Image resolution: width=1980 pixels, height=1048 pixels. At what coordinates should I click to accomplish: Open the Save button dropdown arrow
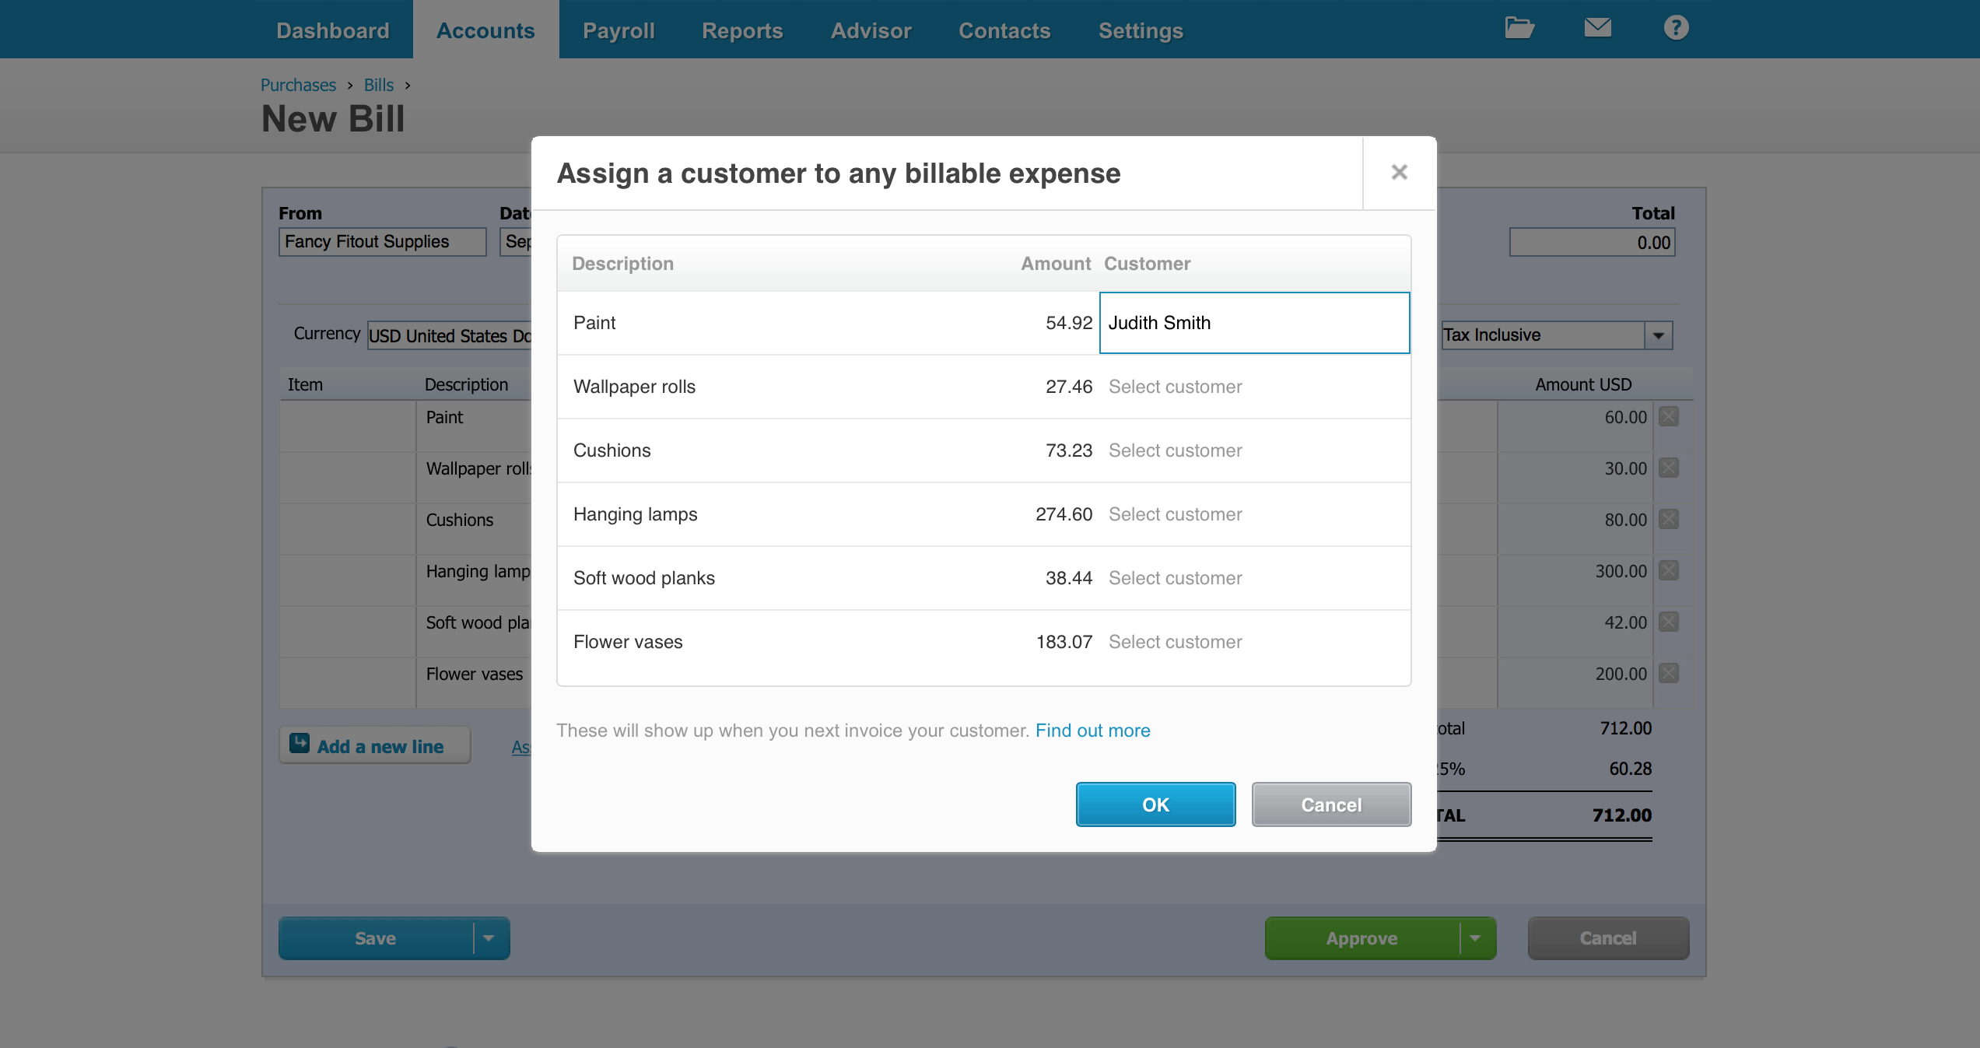click(489, 938)
